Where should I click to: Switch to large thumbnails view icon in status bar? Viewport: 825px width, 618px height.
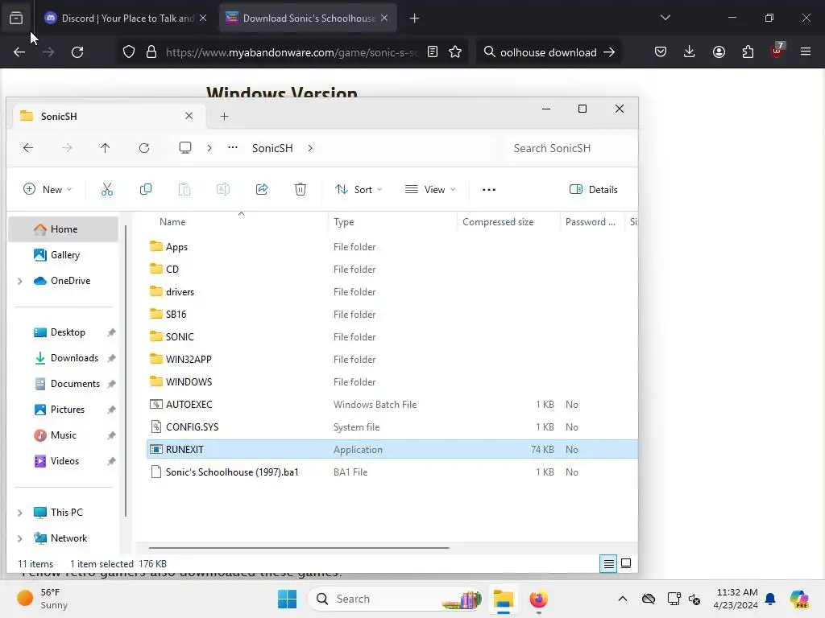626,563
